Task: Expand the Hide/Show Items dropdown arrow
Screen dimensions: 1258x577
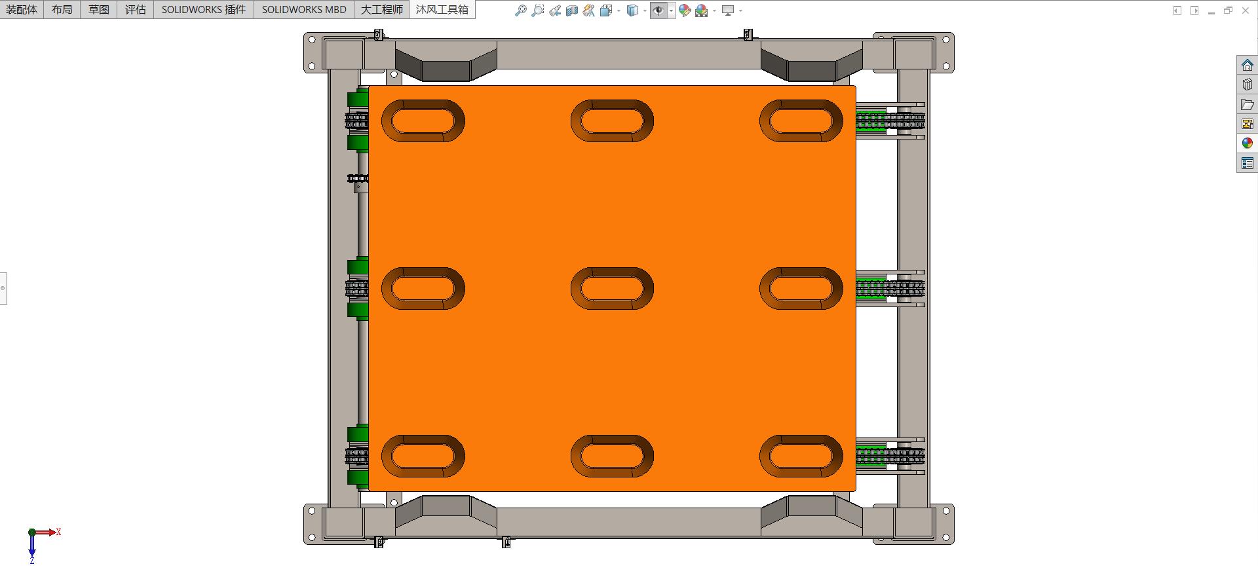Action: pos(672,11)
